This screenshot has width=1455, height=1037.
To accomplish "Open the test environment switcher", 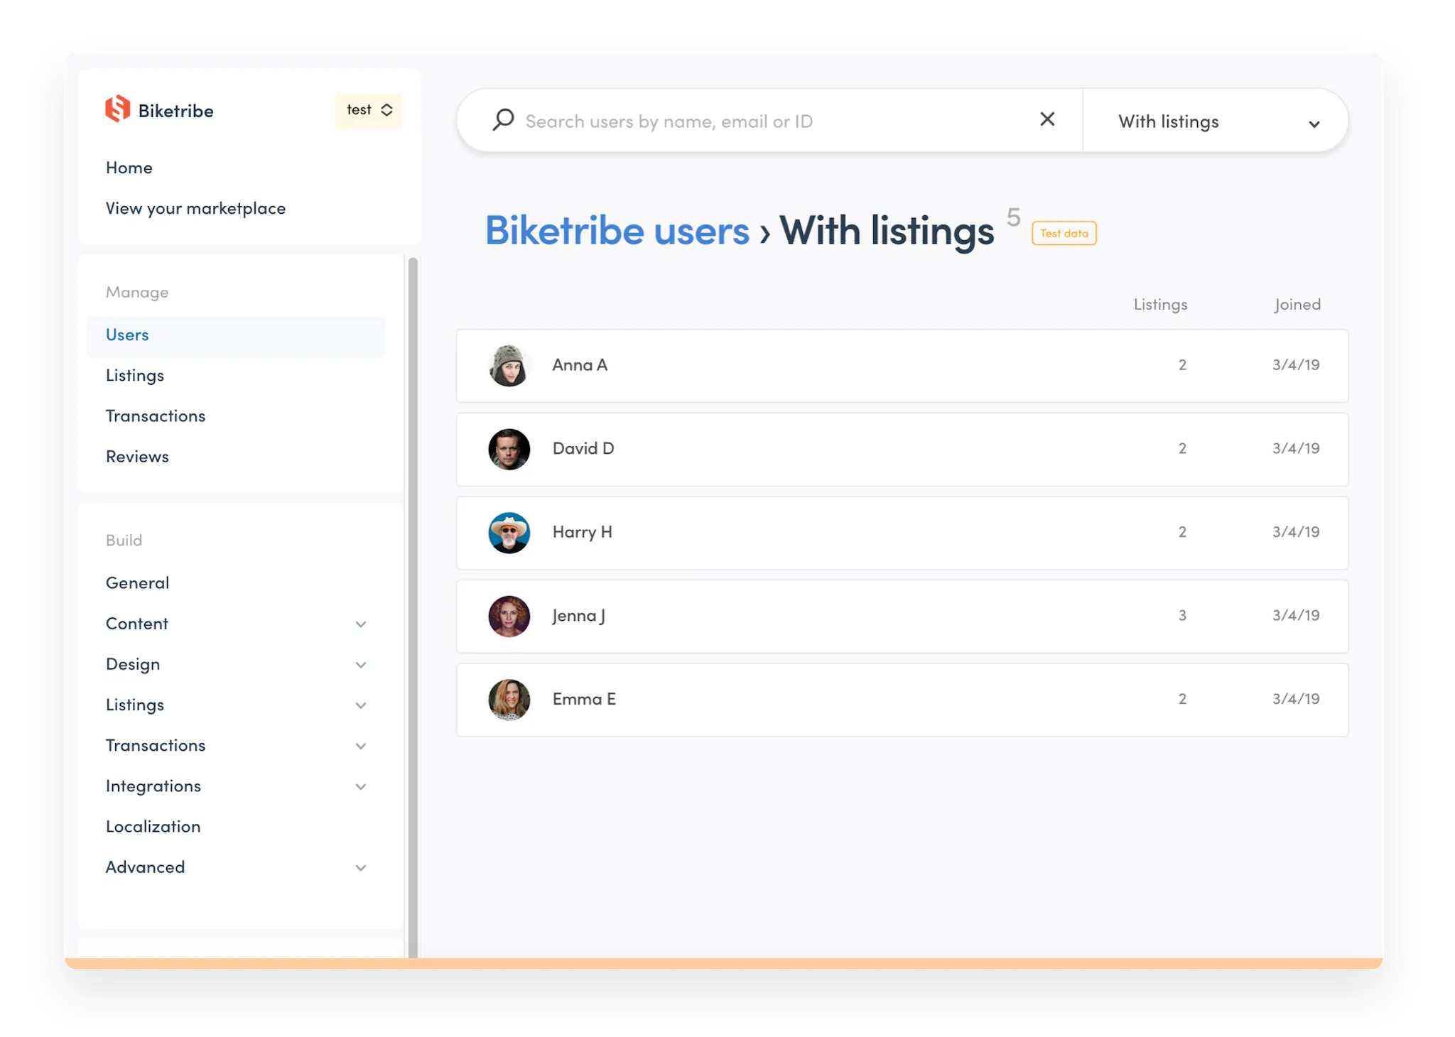I will [x=369, y=110].
